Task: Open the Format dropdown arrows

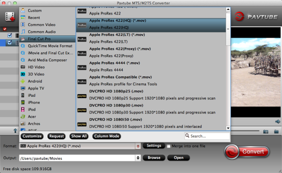Action: 138,146
